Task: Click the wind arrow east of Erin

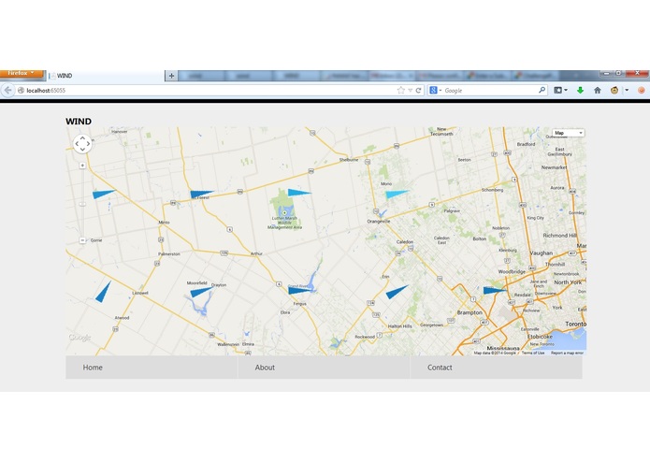Action: point(397,292)
